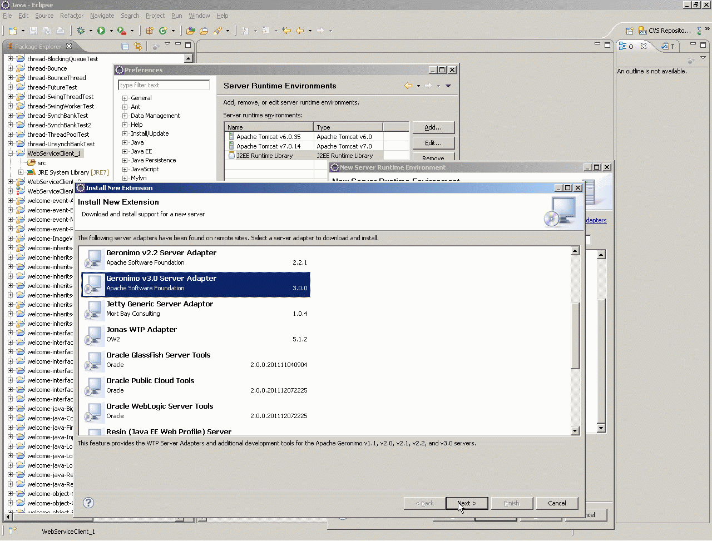The height and width of the screenshot is (541, 712).
Task: Click the Save toolbar icon
Action: (33, 31)
